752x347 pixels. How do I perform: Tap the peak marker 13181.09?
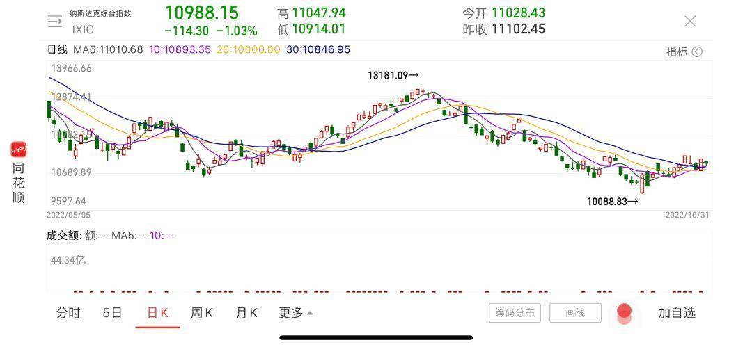[x=393, y=75]
